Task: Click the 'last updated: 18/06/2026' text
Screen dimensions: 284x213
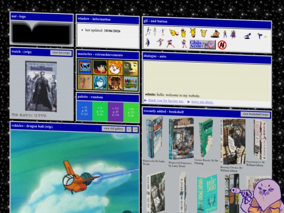Action: 103,31
